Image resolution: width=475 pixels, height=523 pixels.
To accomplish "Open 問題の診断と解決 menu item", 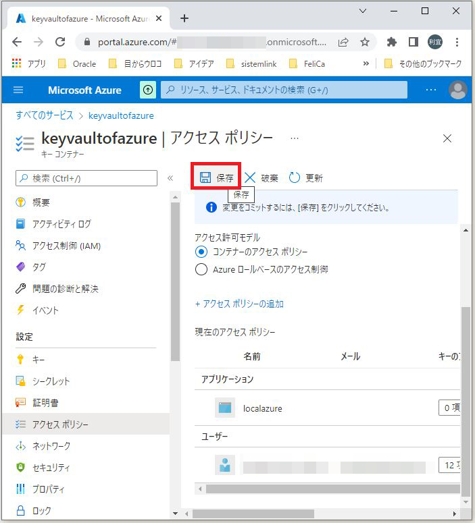I will pyautogui.click(x=66, y=289).
